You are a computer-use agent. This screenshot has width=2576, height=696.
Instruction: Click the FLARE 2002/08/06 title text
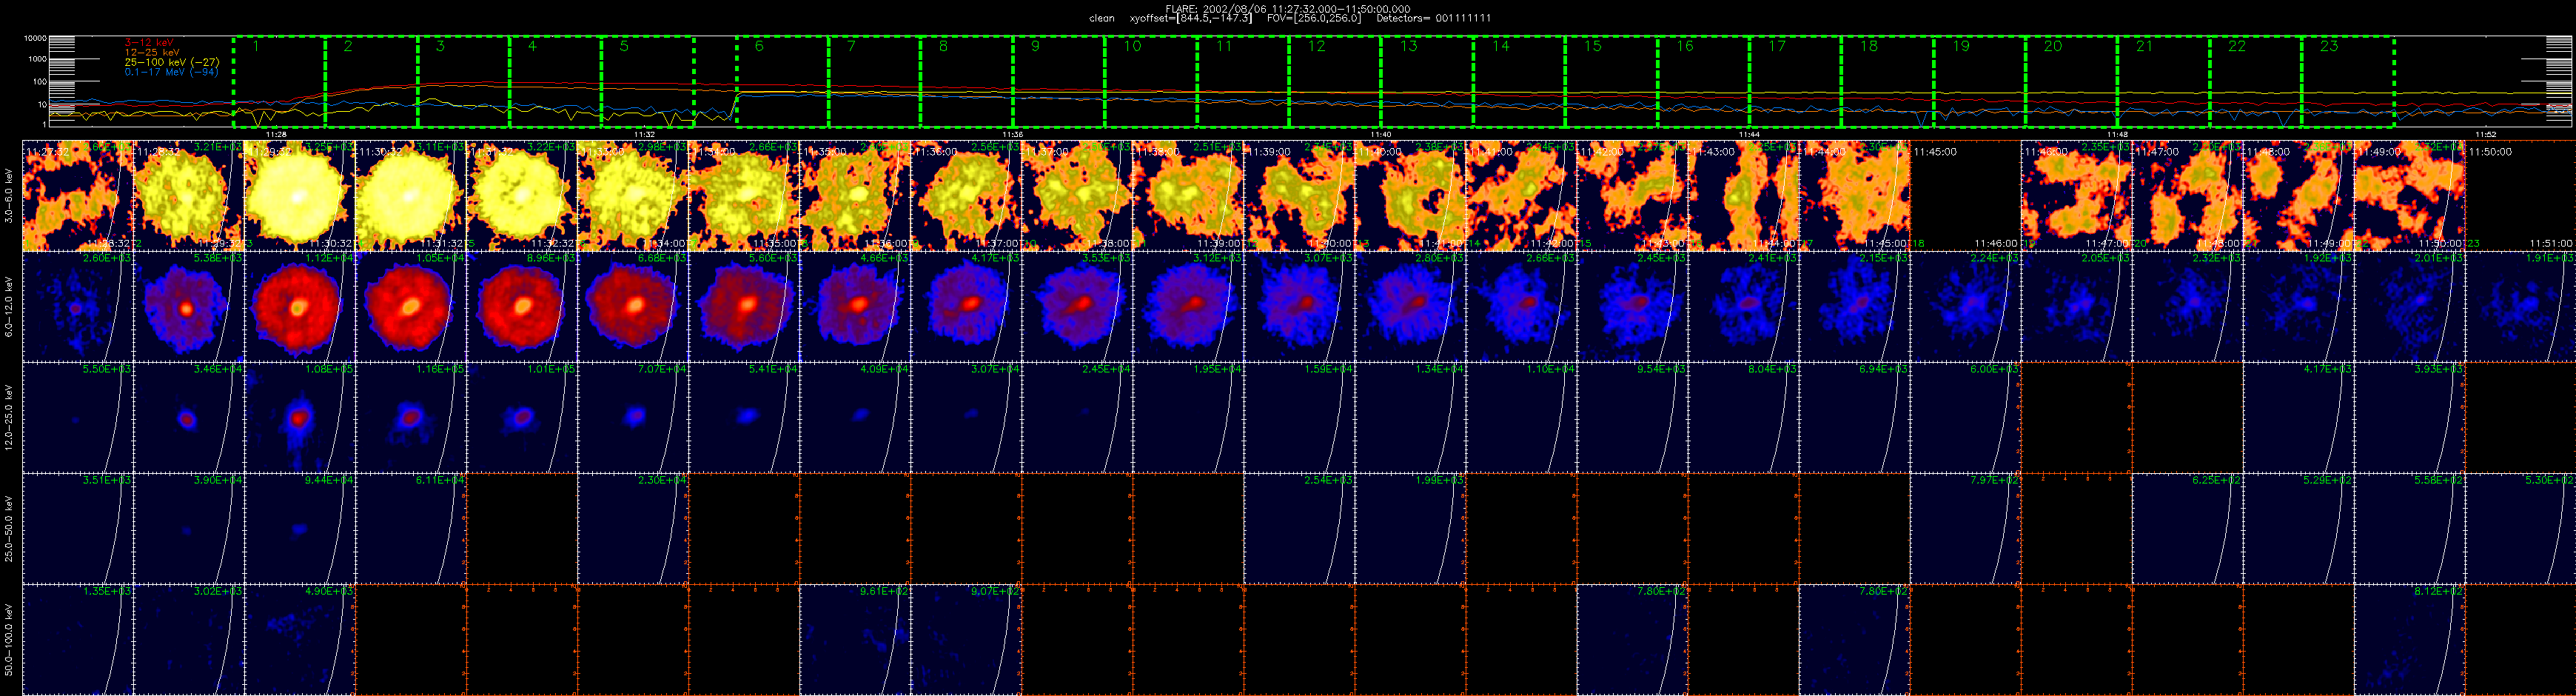coord(1288,9)
